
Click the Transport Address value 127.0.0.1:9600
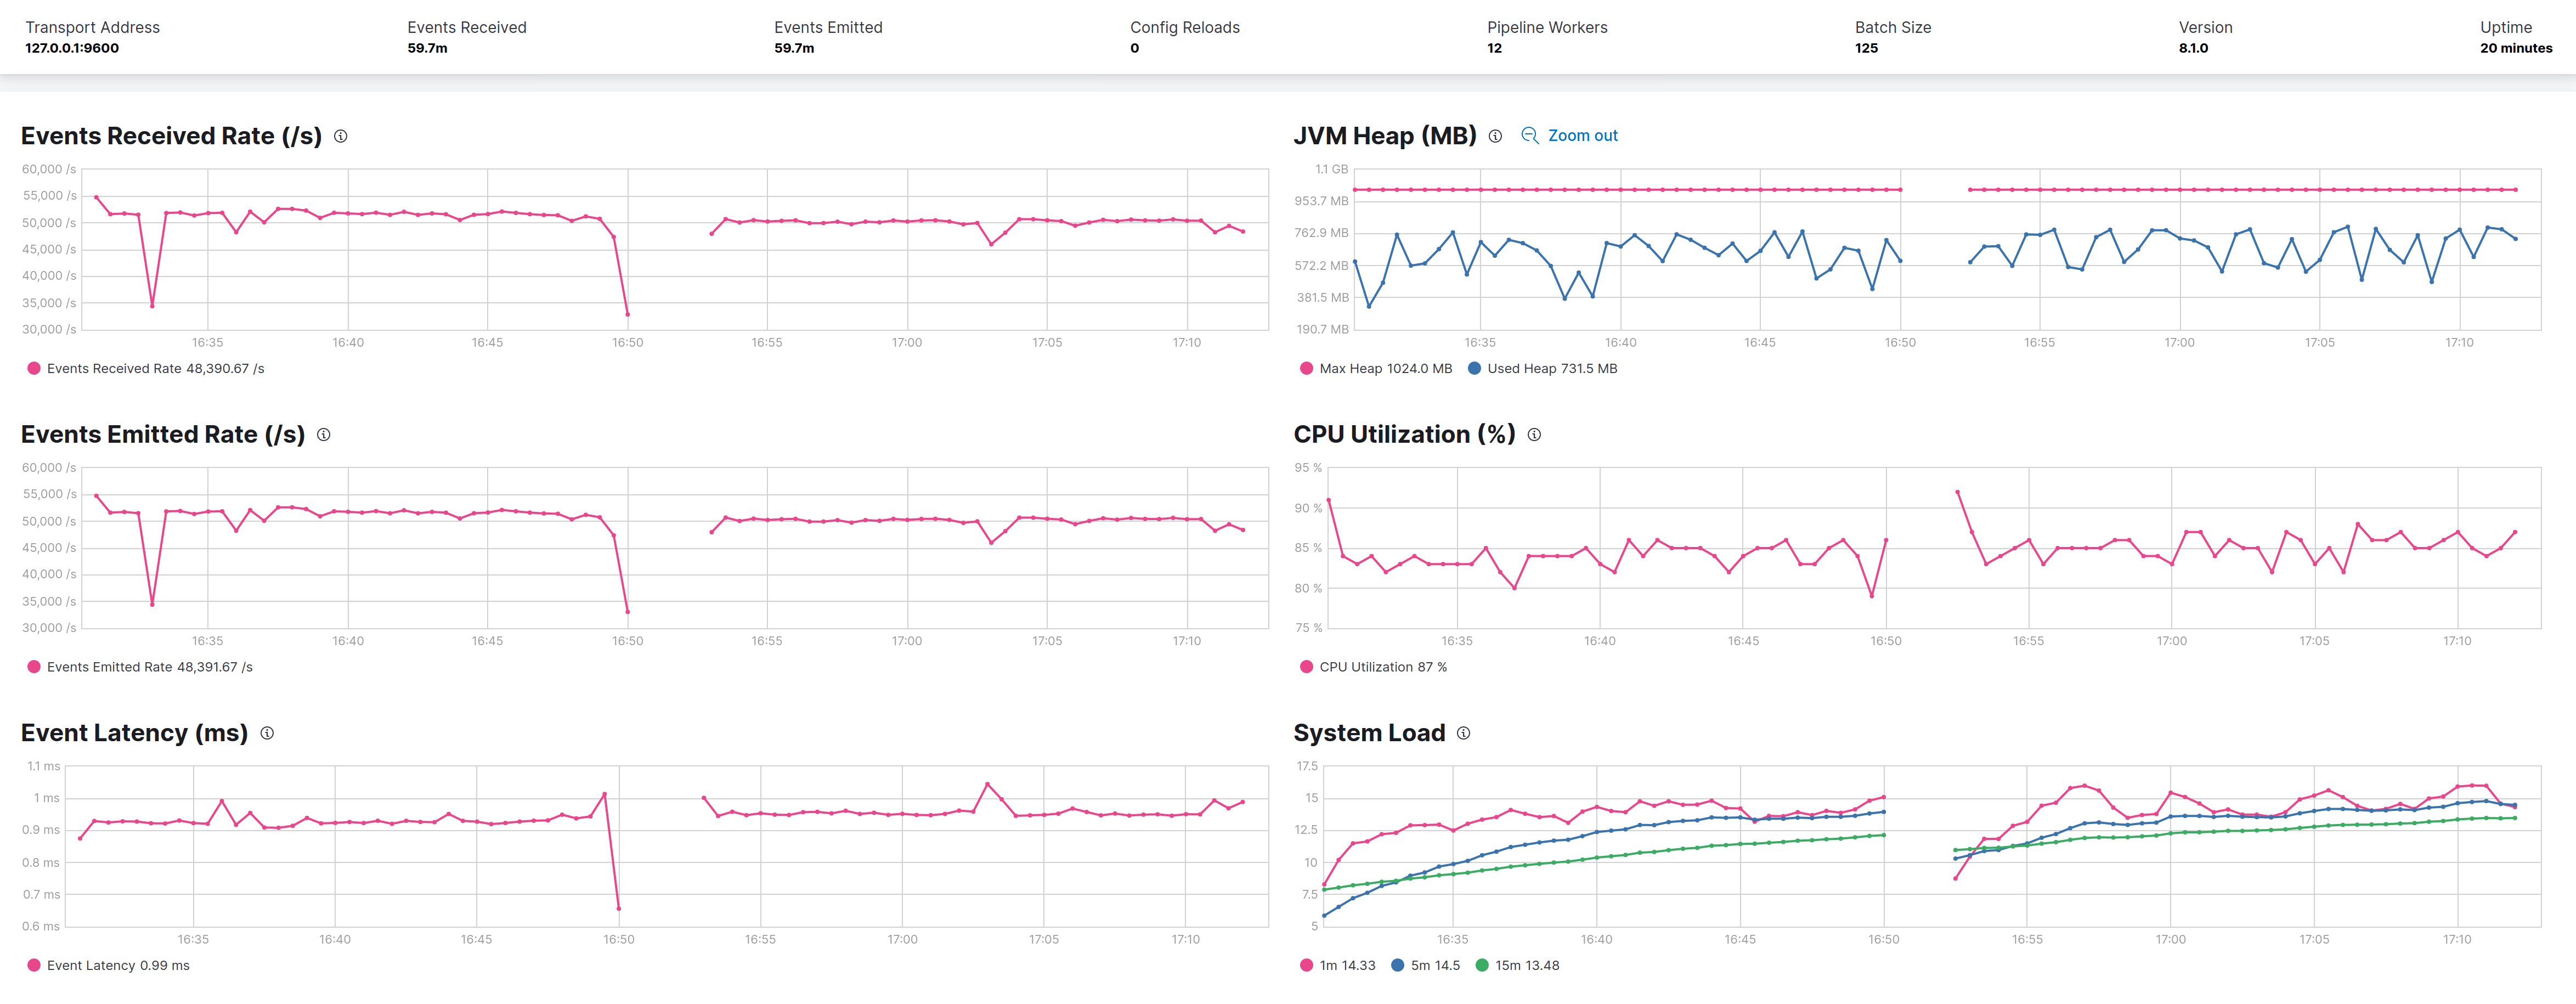(x=72, y=48)
